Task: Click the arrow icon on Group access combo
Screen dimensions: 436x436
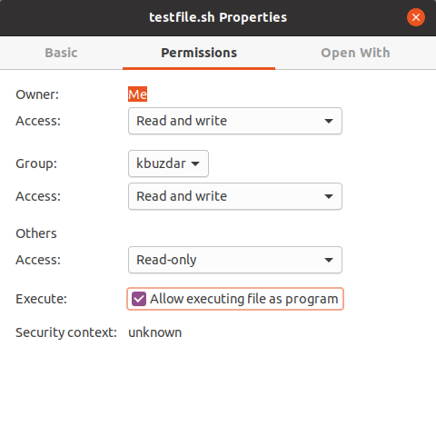Action: tap(329, 196)
